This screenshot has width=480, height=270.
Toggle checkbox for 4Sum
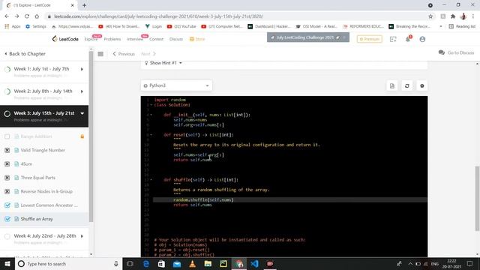(7, 164)
